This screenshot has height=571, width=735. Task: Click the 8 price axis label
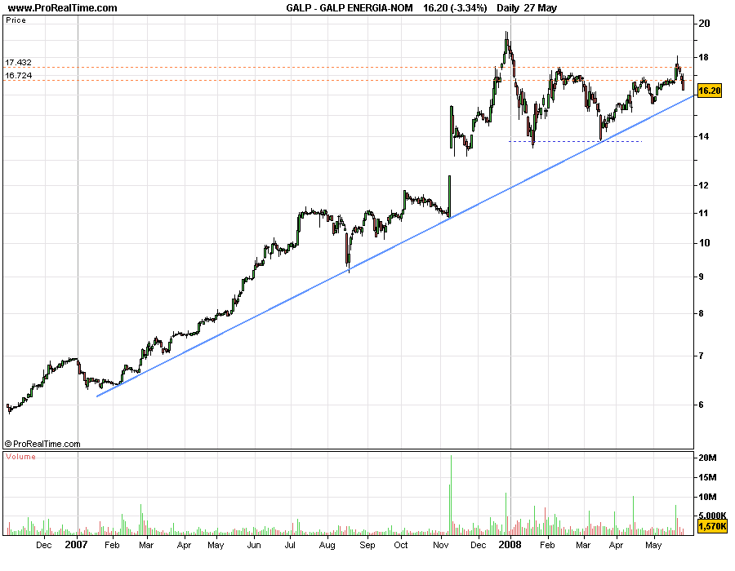(x=702, y=313)
